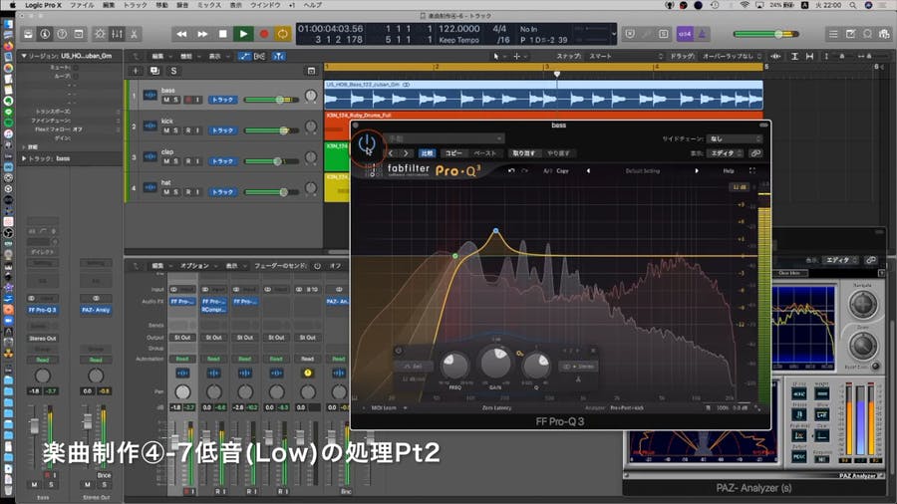
Task: Open the plugin preset name dropdown
Action: 444,138
